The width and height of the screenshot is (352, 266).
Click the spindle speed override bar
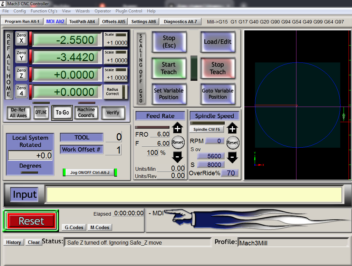click(x=207, y=123)
